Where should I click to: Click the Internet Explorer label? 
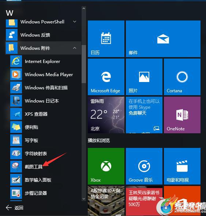click(x=42, y=61)
